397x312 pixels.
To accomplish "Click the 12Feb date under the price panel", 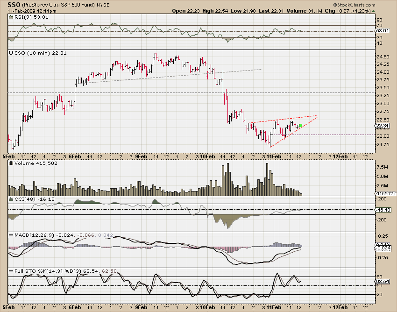I will pos(340,156).
